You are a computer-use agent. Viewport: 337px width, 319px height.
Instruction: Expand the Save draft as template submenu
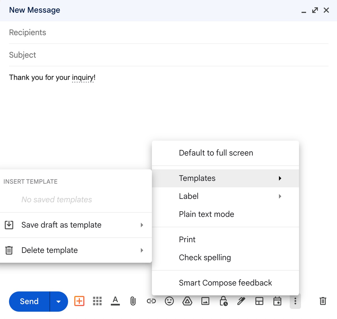tap(61, 225)
